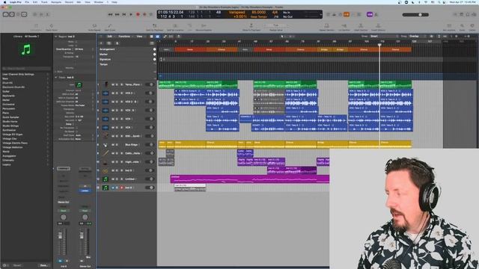Click the Save button in Library

point(43,265)
